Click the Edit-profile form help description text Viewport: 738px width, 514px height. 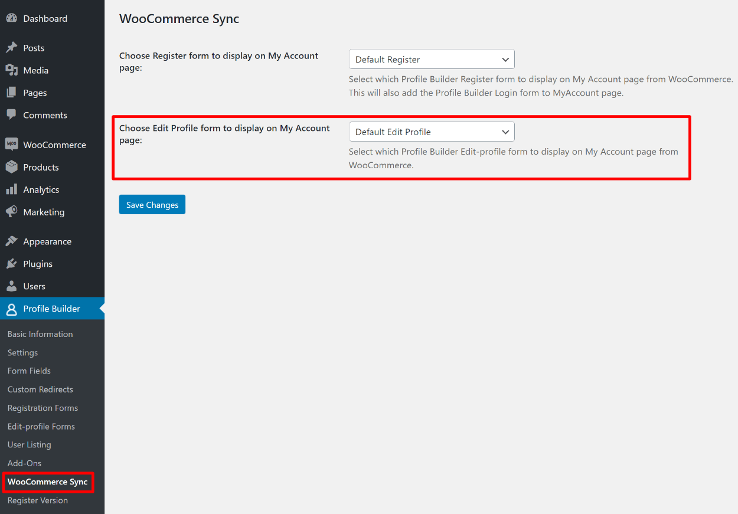(514, 158)
